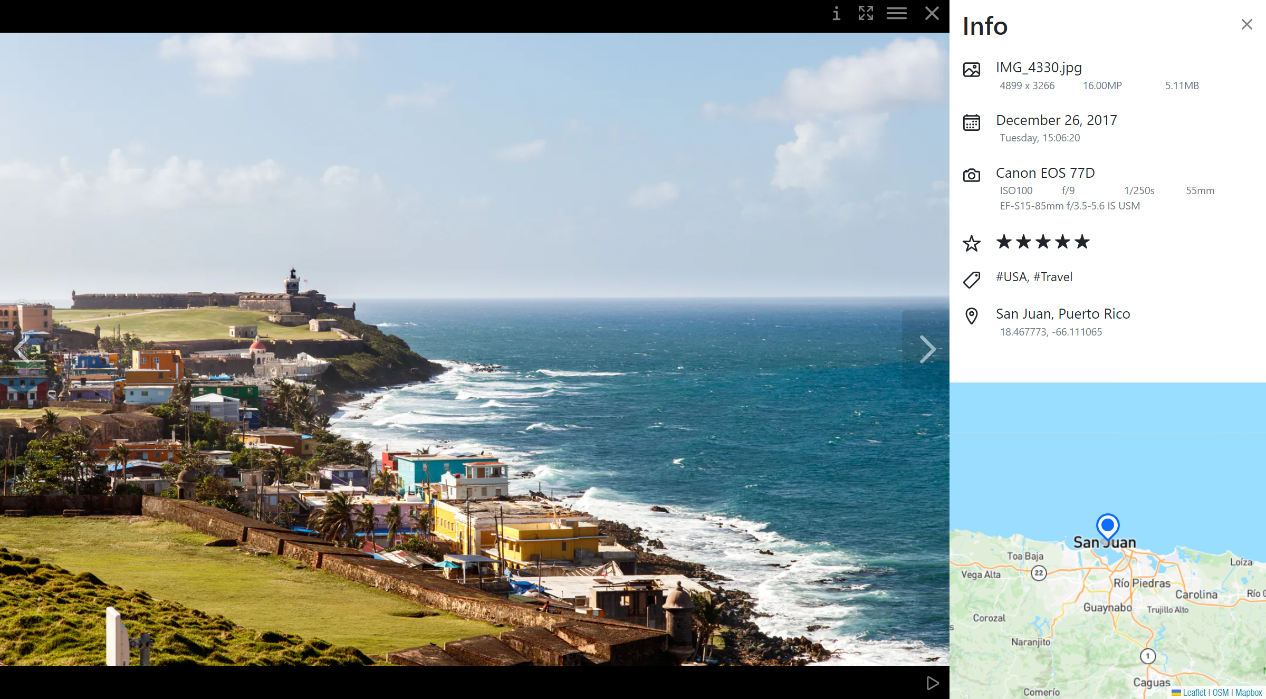Click the lens name EF-S15-85mm f/3.5-5.6 IS USM

1070,206
